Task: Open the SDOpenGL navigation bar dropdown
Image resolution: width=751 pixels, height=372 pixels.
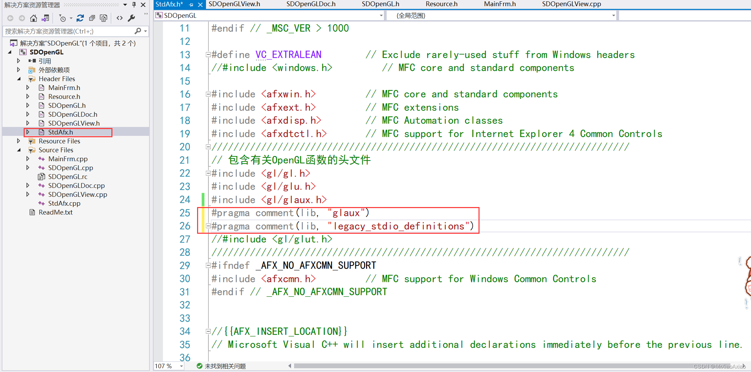Action: 380,15
